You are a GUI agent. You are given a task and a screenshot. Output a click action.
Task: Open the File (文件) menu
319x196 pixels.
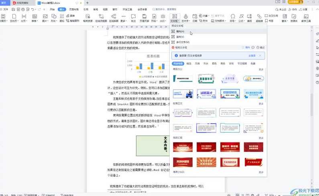[x=4, y=9]
